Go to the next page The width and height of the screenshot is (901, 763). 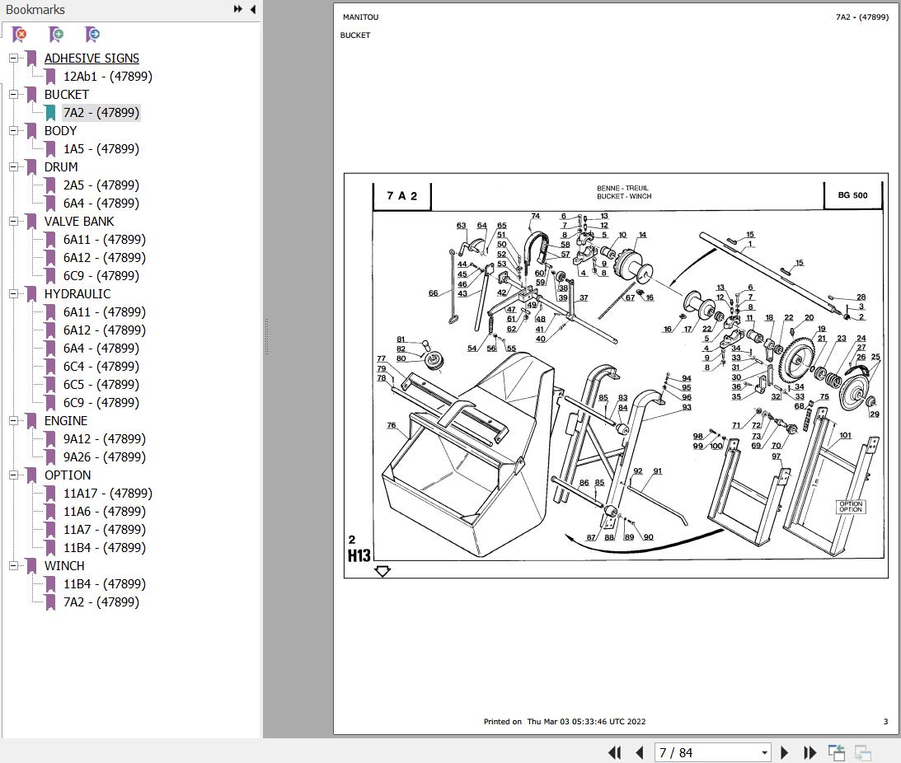coord(784,752)
